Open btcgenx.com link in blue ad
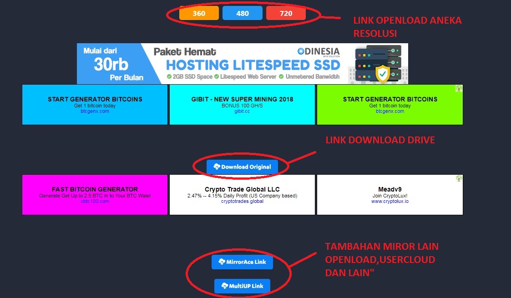This screenshot has height=298, width=511. [x=95, y=111]
